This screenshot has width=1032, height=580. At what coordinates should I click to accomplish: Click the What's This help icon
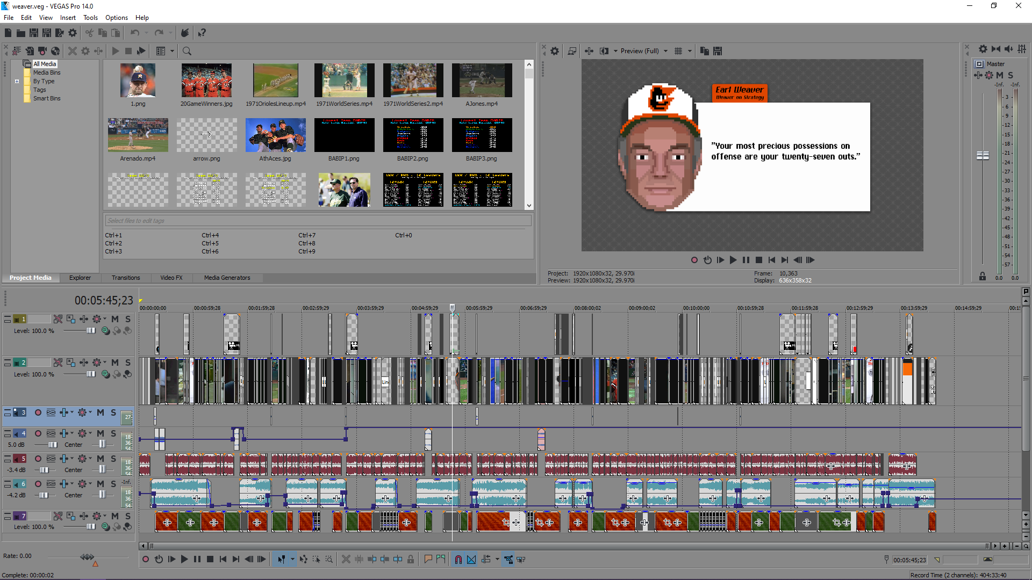tap(202, 33)
